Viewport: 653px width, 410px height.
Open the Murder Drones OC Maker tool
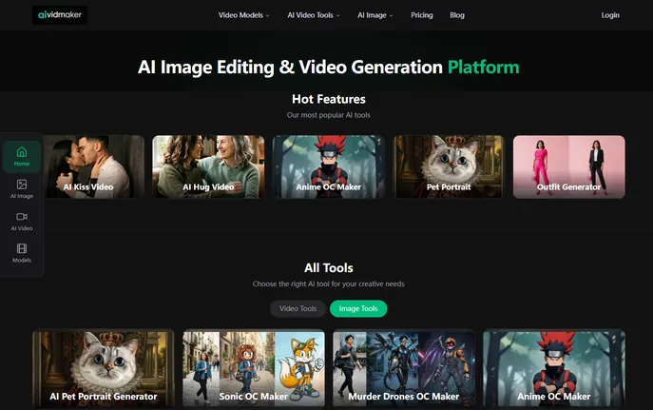point(404,368)
